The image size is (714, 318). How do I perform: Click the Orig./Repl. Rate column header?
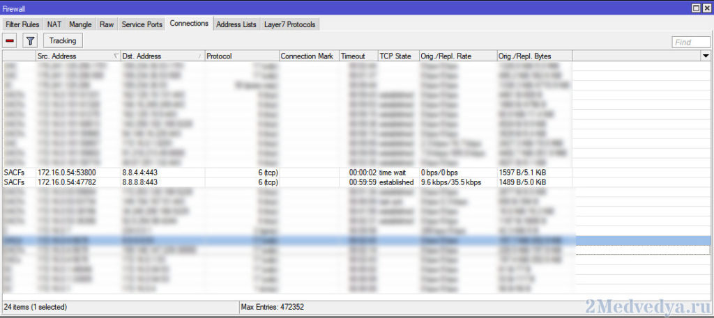coord(458,56)
